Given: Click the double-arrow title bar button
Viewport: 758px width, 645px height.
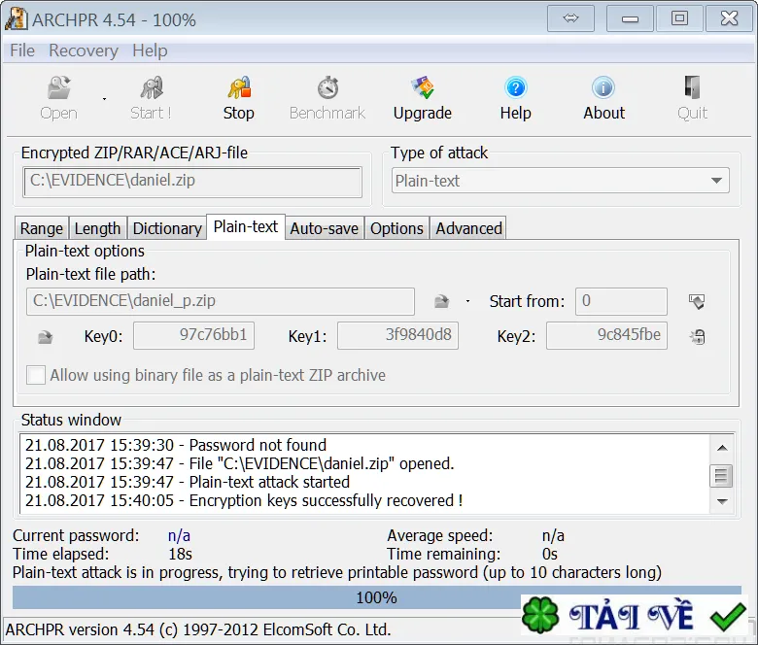Looking at the screenshot, I should [x=570, y=18].
